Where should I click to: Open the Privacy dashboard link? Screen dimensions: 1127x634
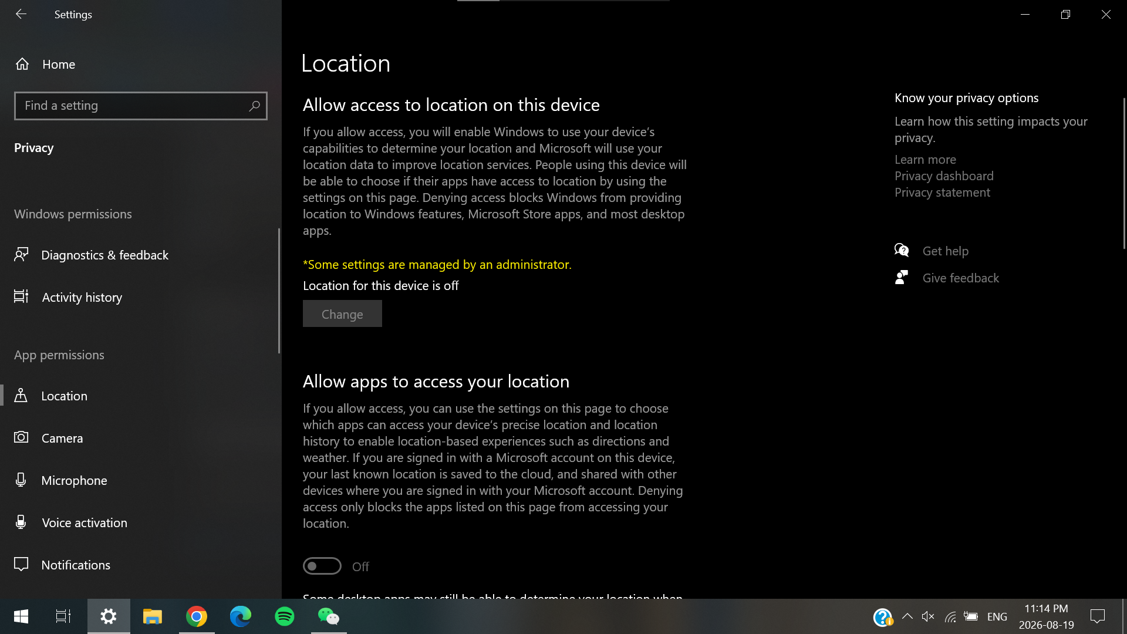tap(944, 176)
